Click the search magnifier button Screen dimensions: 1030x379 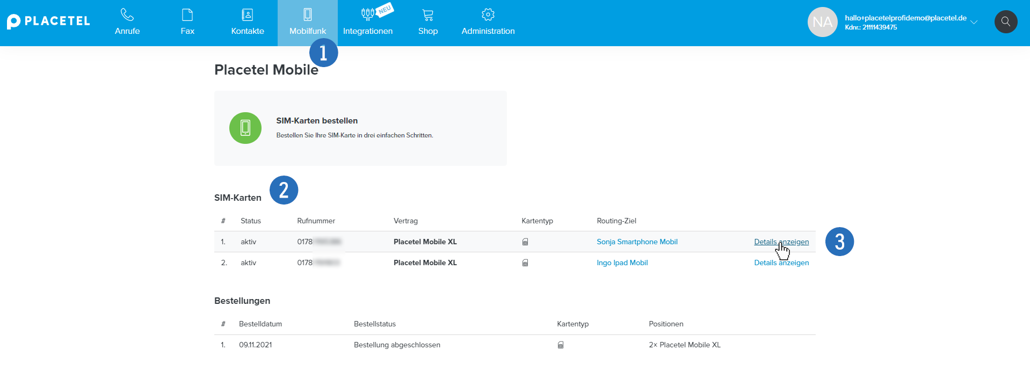[1006, 22]
